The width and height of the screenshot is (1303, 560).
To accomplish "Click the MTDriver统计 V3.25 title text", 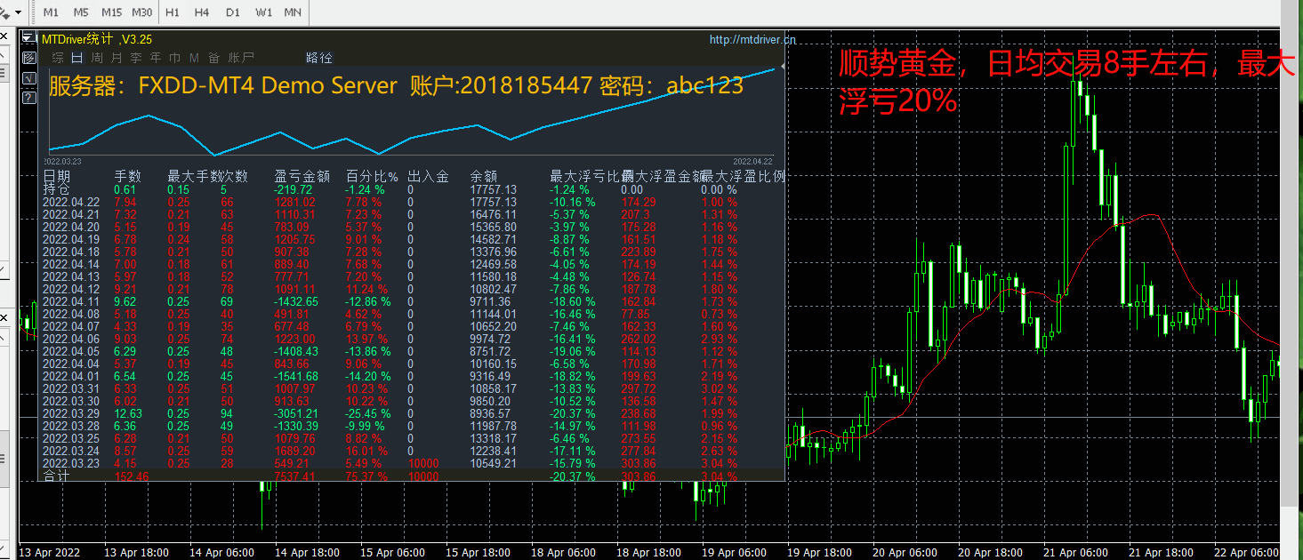I will point(97,39).
